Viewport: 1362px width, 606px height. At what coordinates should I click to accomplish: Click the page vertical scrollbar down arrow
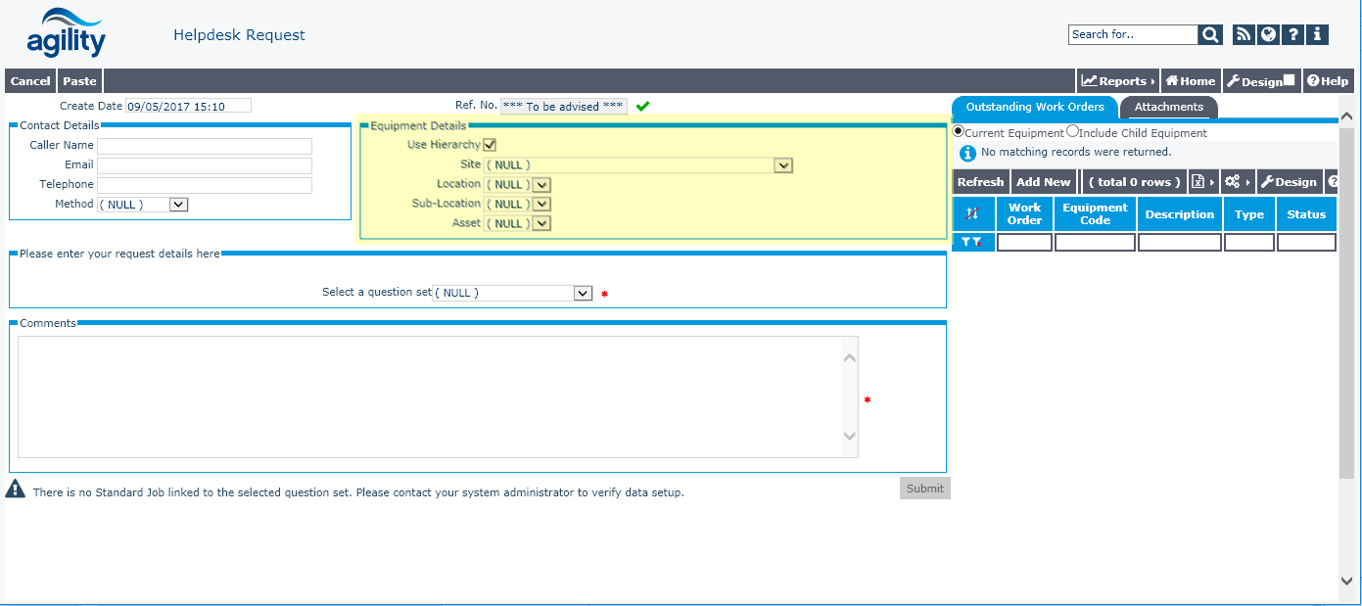(1347, 581)
